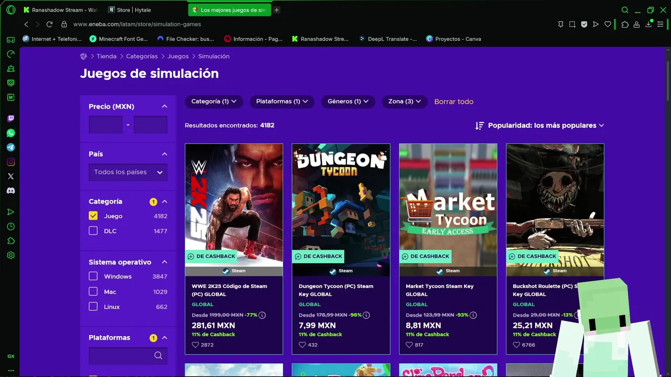Viewport: 671px width, 377px height.
Task: Add Dungeon Tycoon to wishlist heart
Action: click(302, 345)
